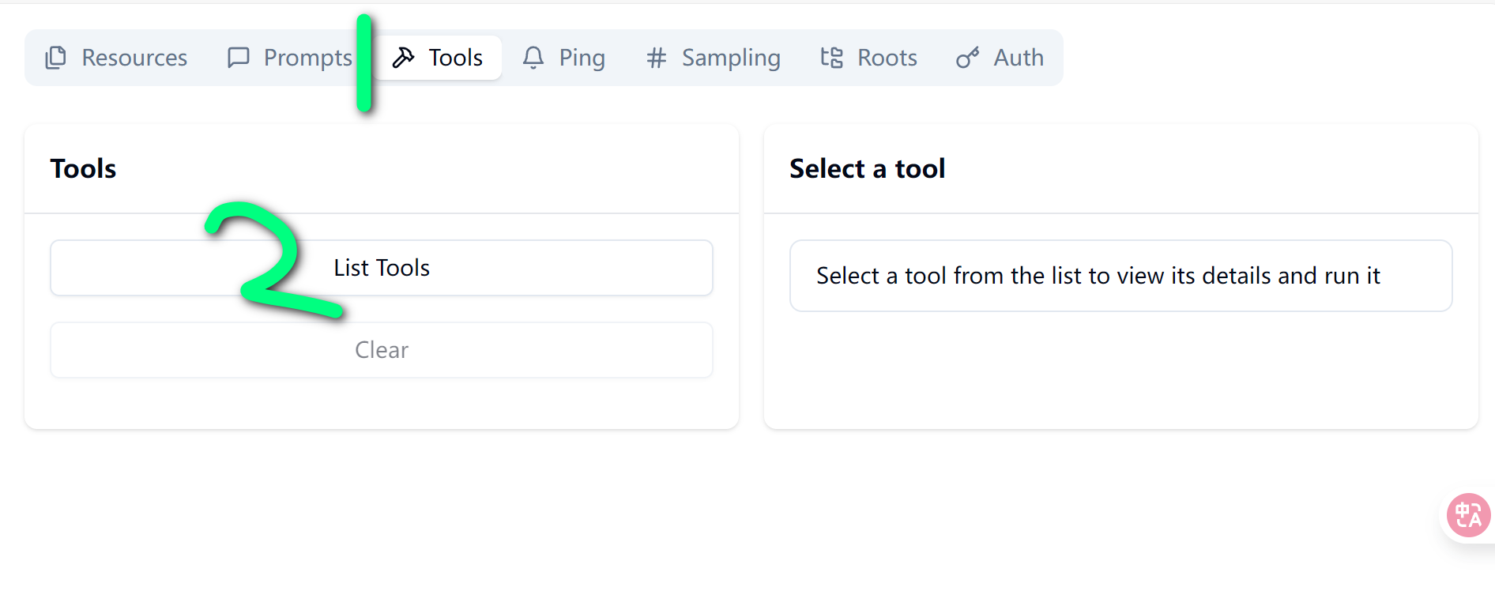This screenshot has width=1495, height=591.
Task: Click the Clear button
Action: coord(382,350)
